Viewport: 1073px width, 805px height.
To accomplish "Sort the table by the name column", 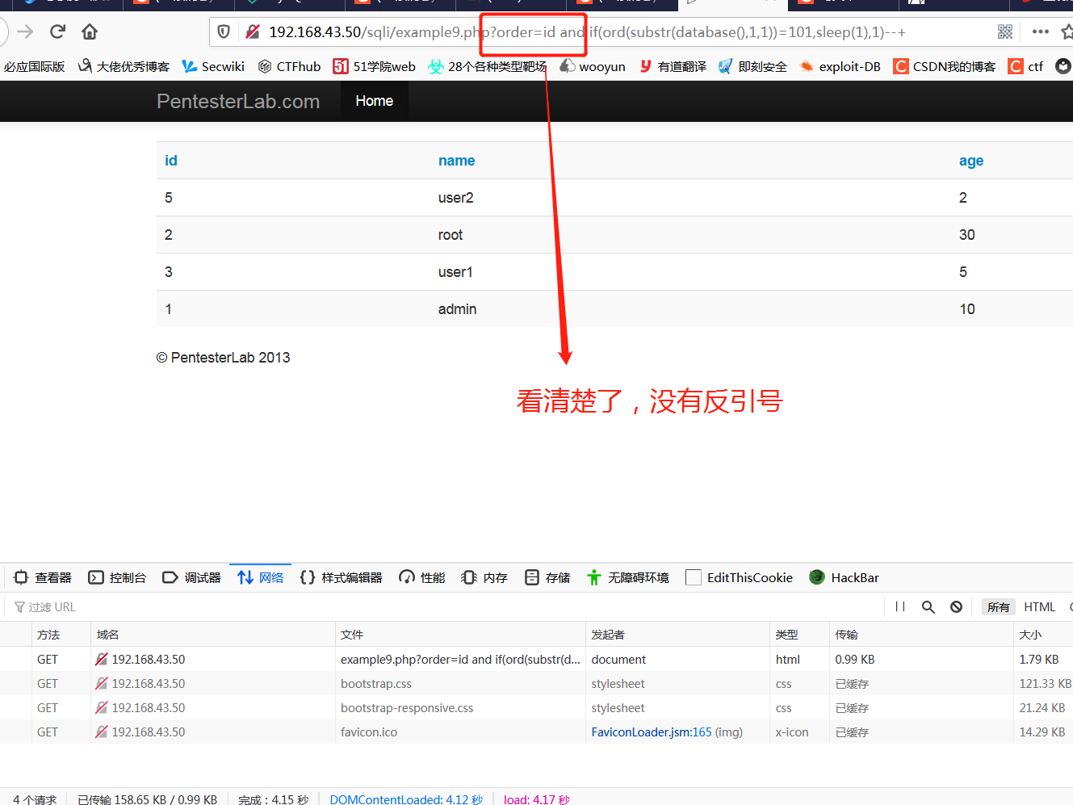I will pos(456,161).
